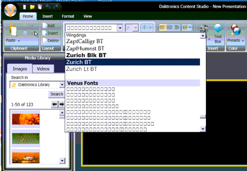This screenshot has height=171, width=247.
Task: Toggle right text alignment
Action: pyautogui.click(x=176, y=27)
